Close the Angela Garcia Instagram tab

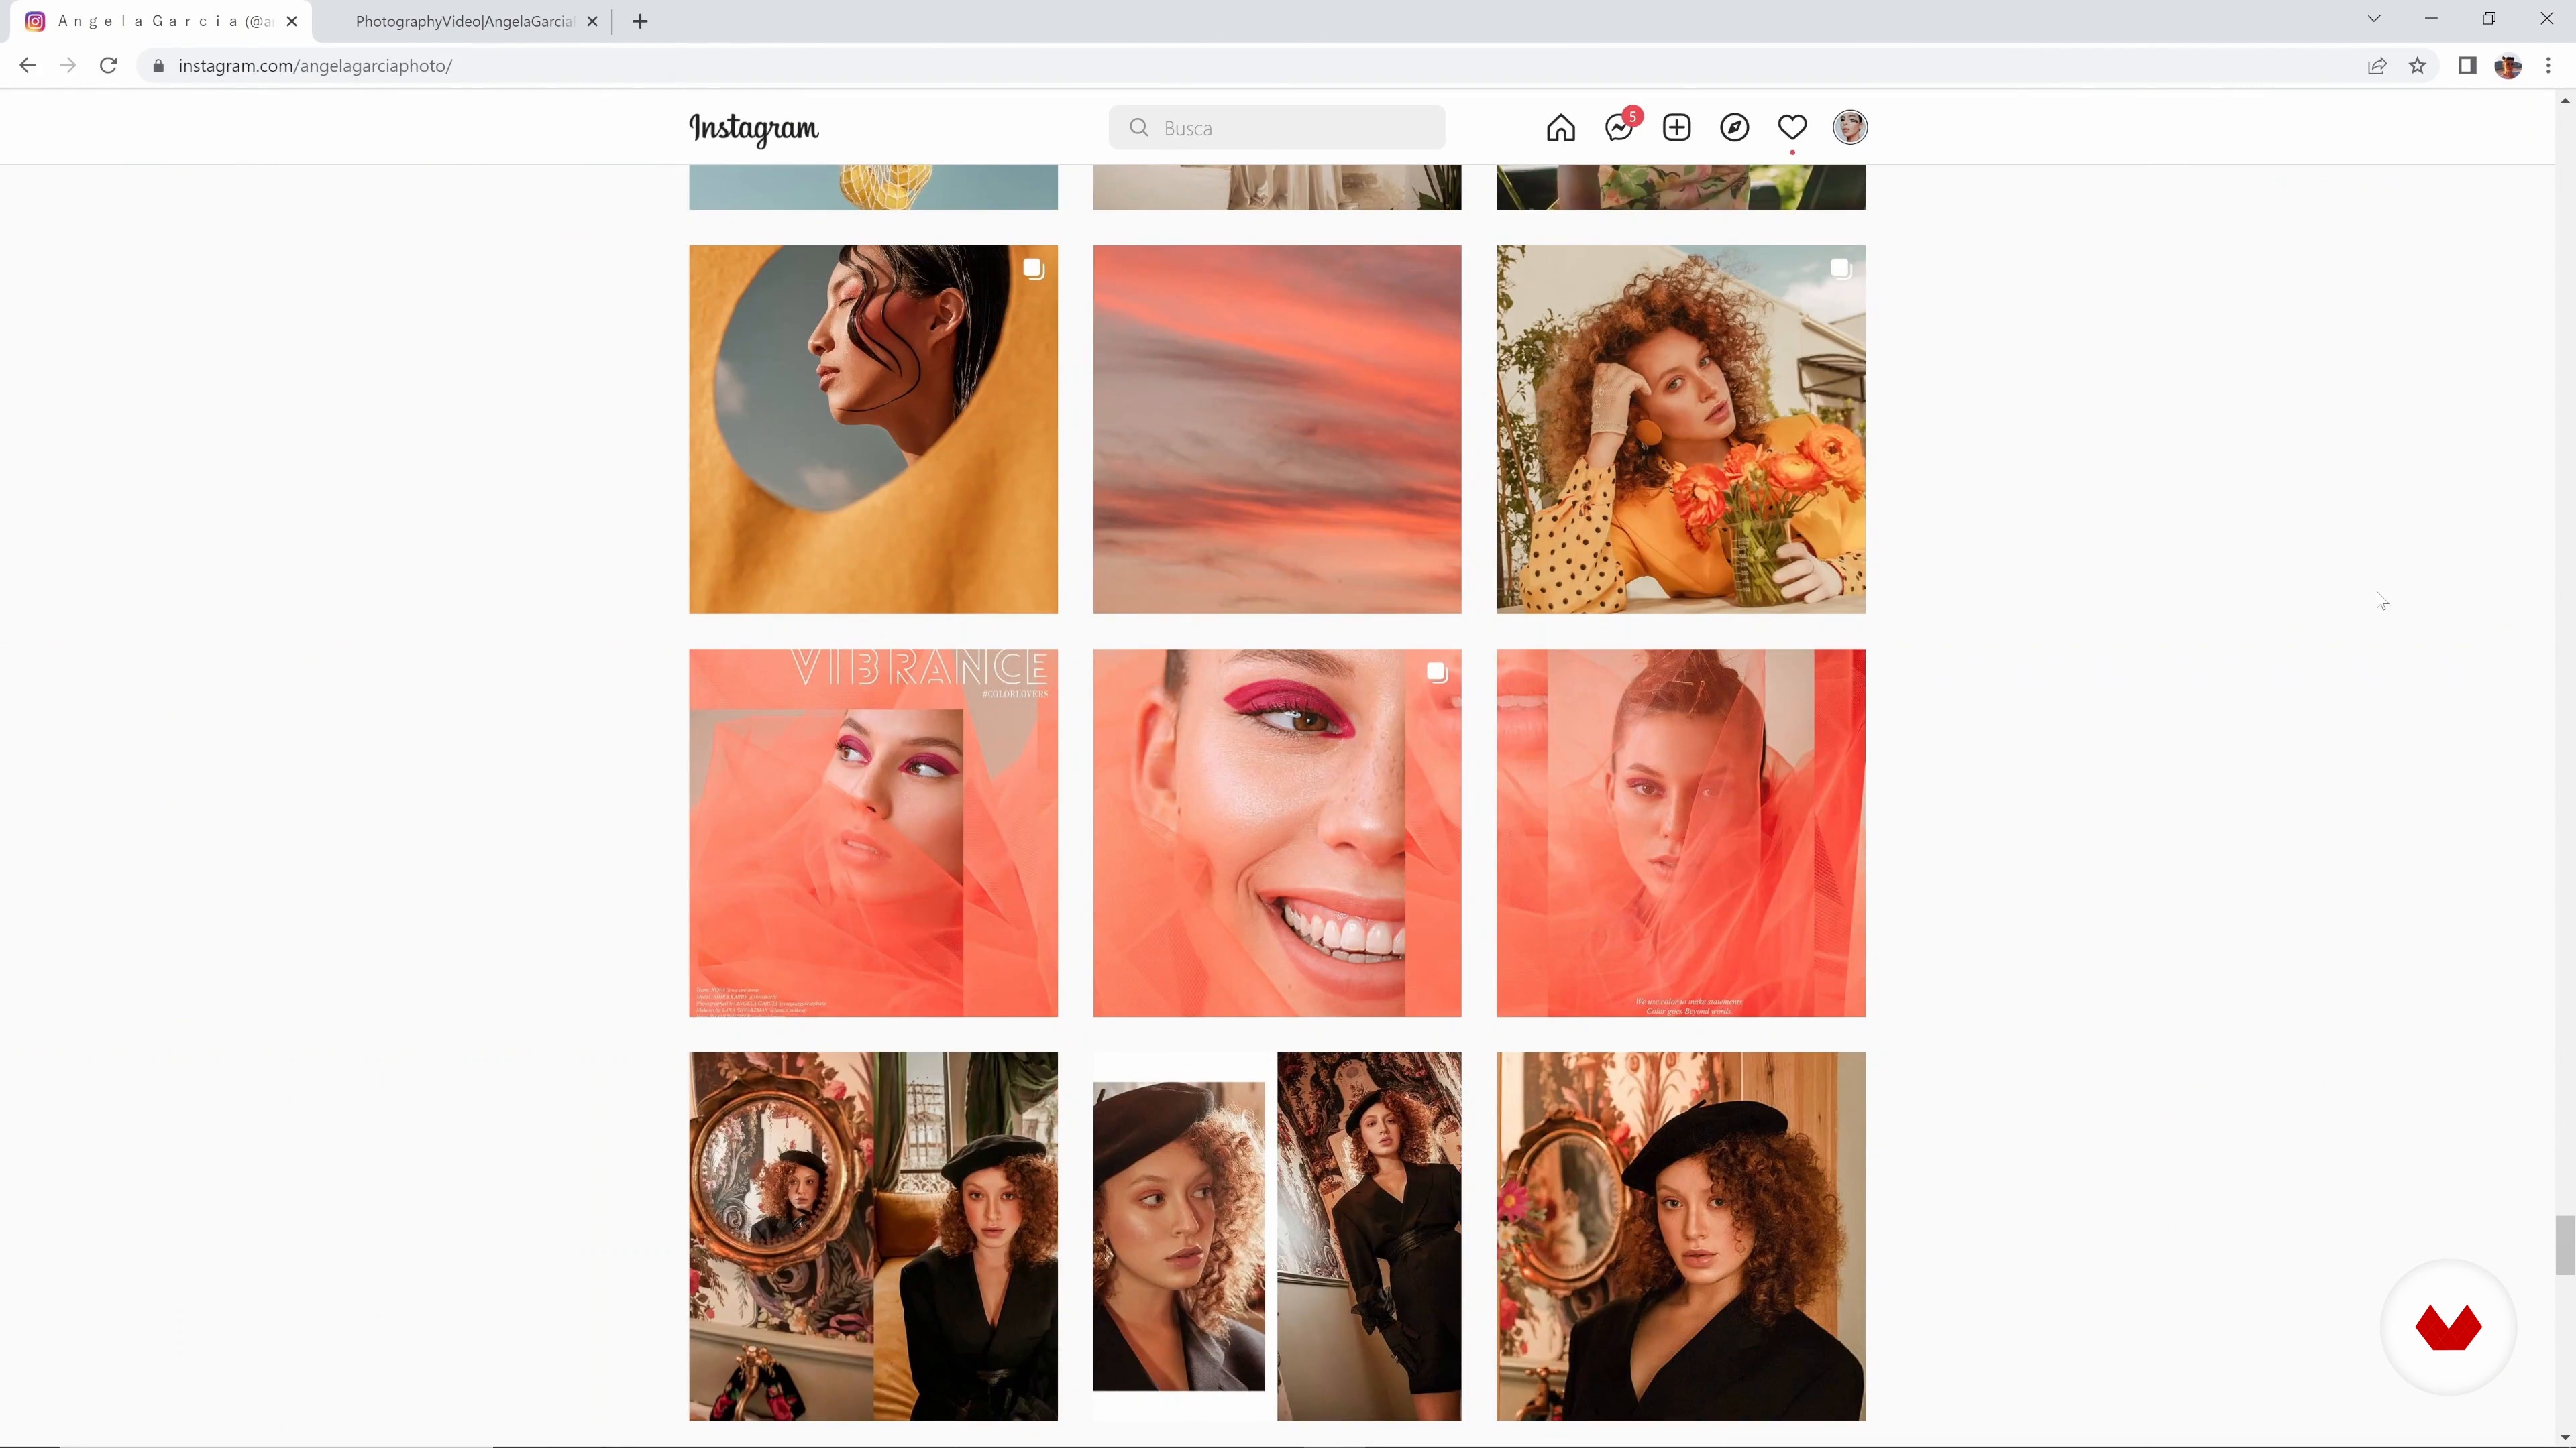291,21
